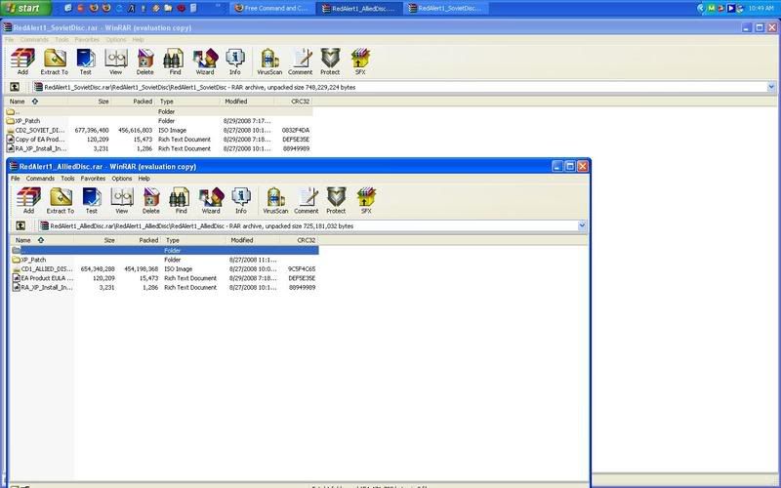Create SFX archive in SovietDisc window
781x488 pixels.
point(360,61)
